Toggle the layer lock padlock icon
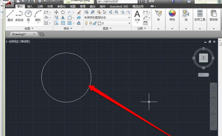Viewport: 222px width, 136px height. coord(95,23)
